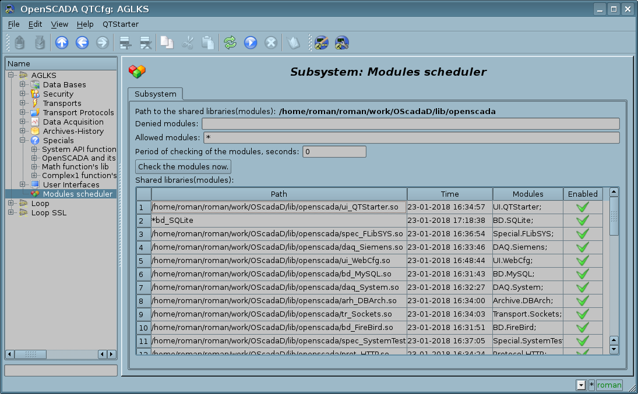Click the roman user button in status bar
The height and width of the screenshot is (394, 638).
(x=609, y=385)
